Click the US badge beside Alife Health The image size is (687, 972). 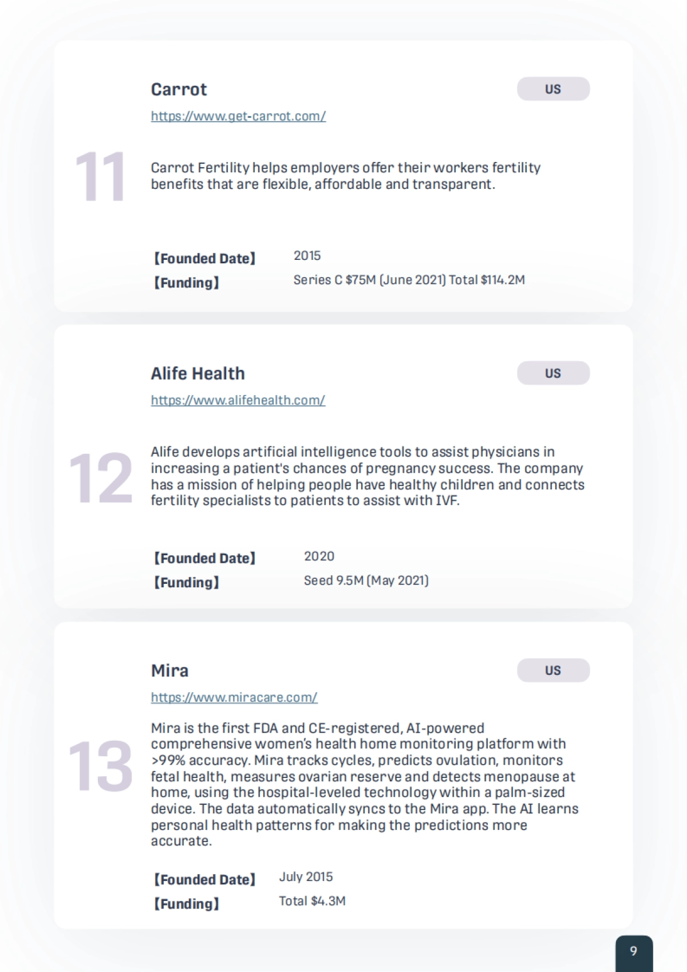point(553,373)
